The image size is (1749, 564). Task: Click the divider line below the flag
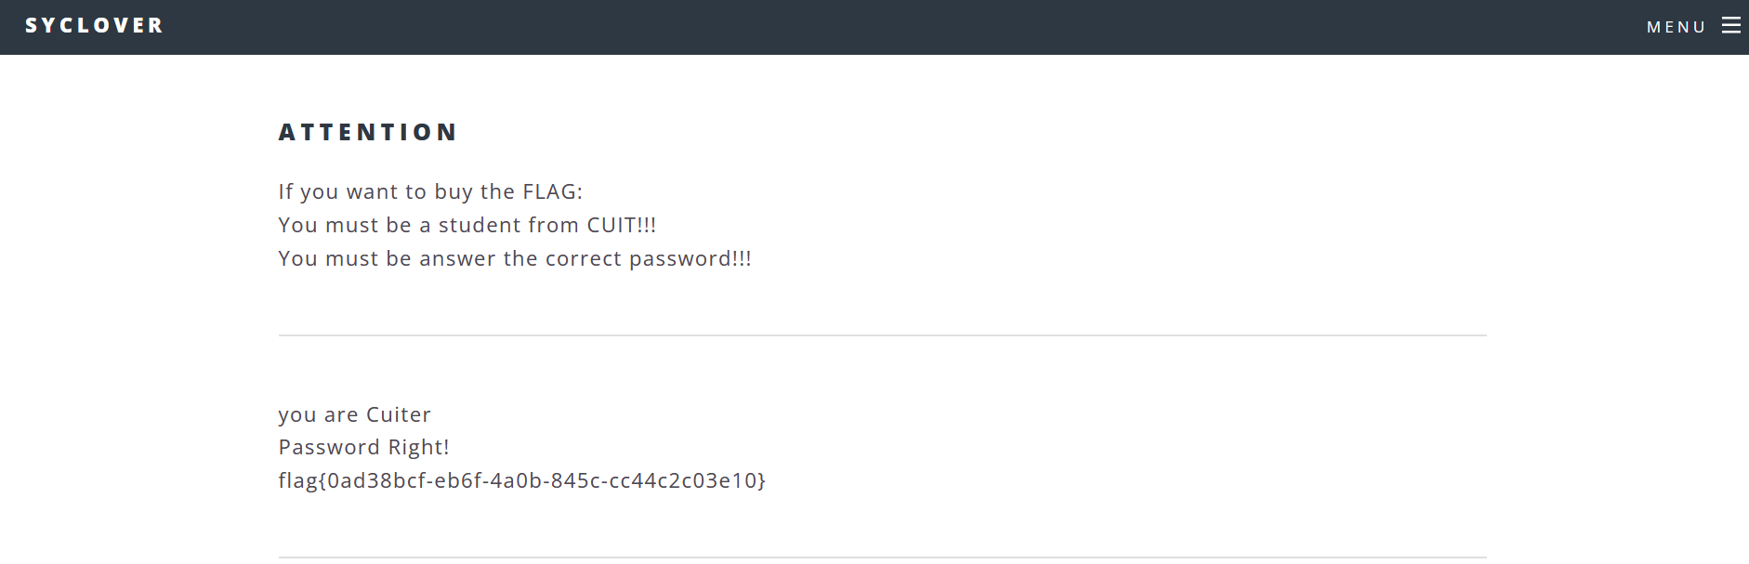(882, 557)
